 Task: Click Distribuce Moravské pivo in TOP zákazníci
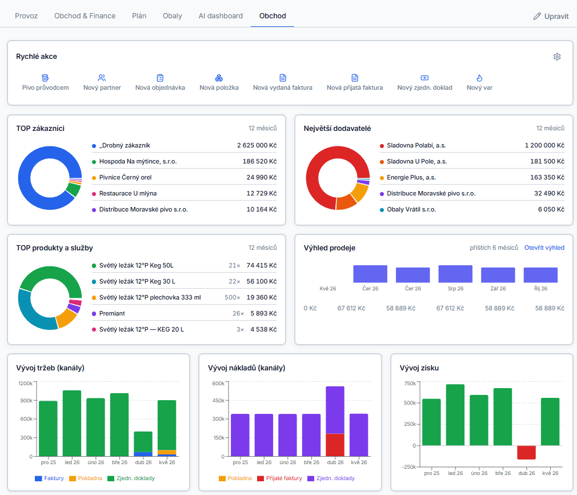point(184,209)
